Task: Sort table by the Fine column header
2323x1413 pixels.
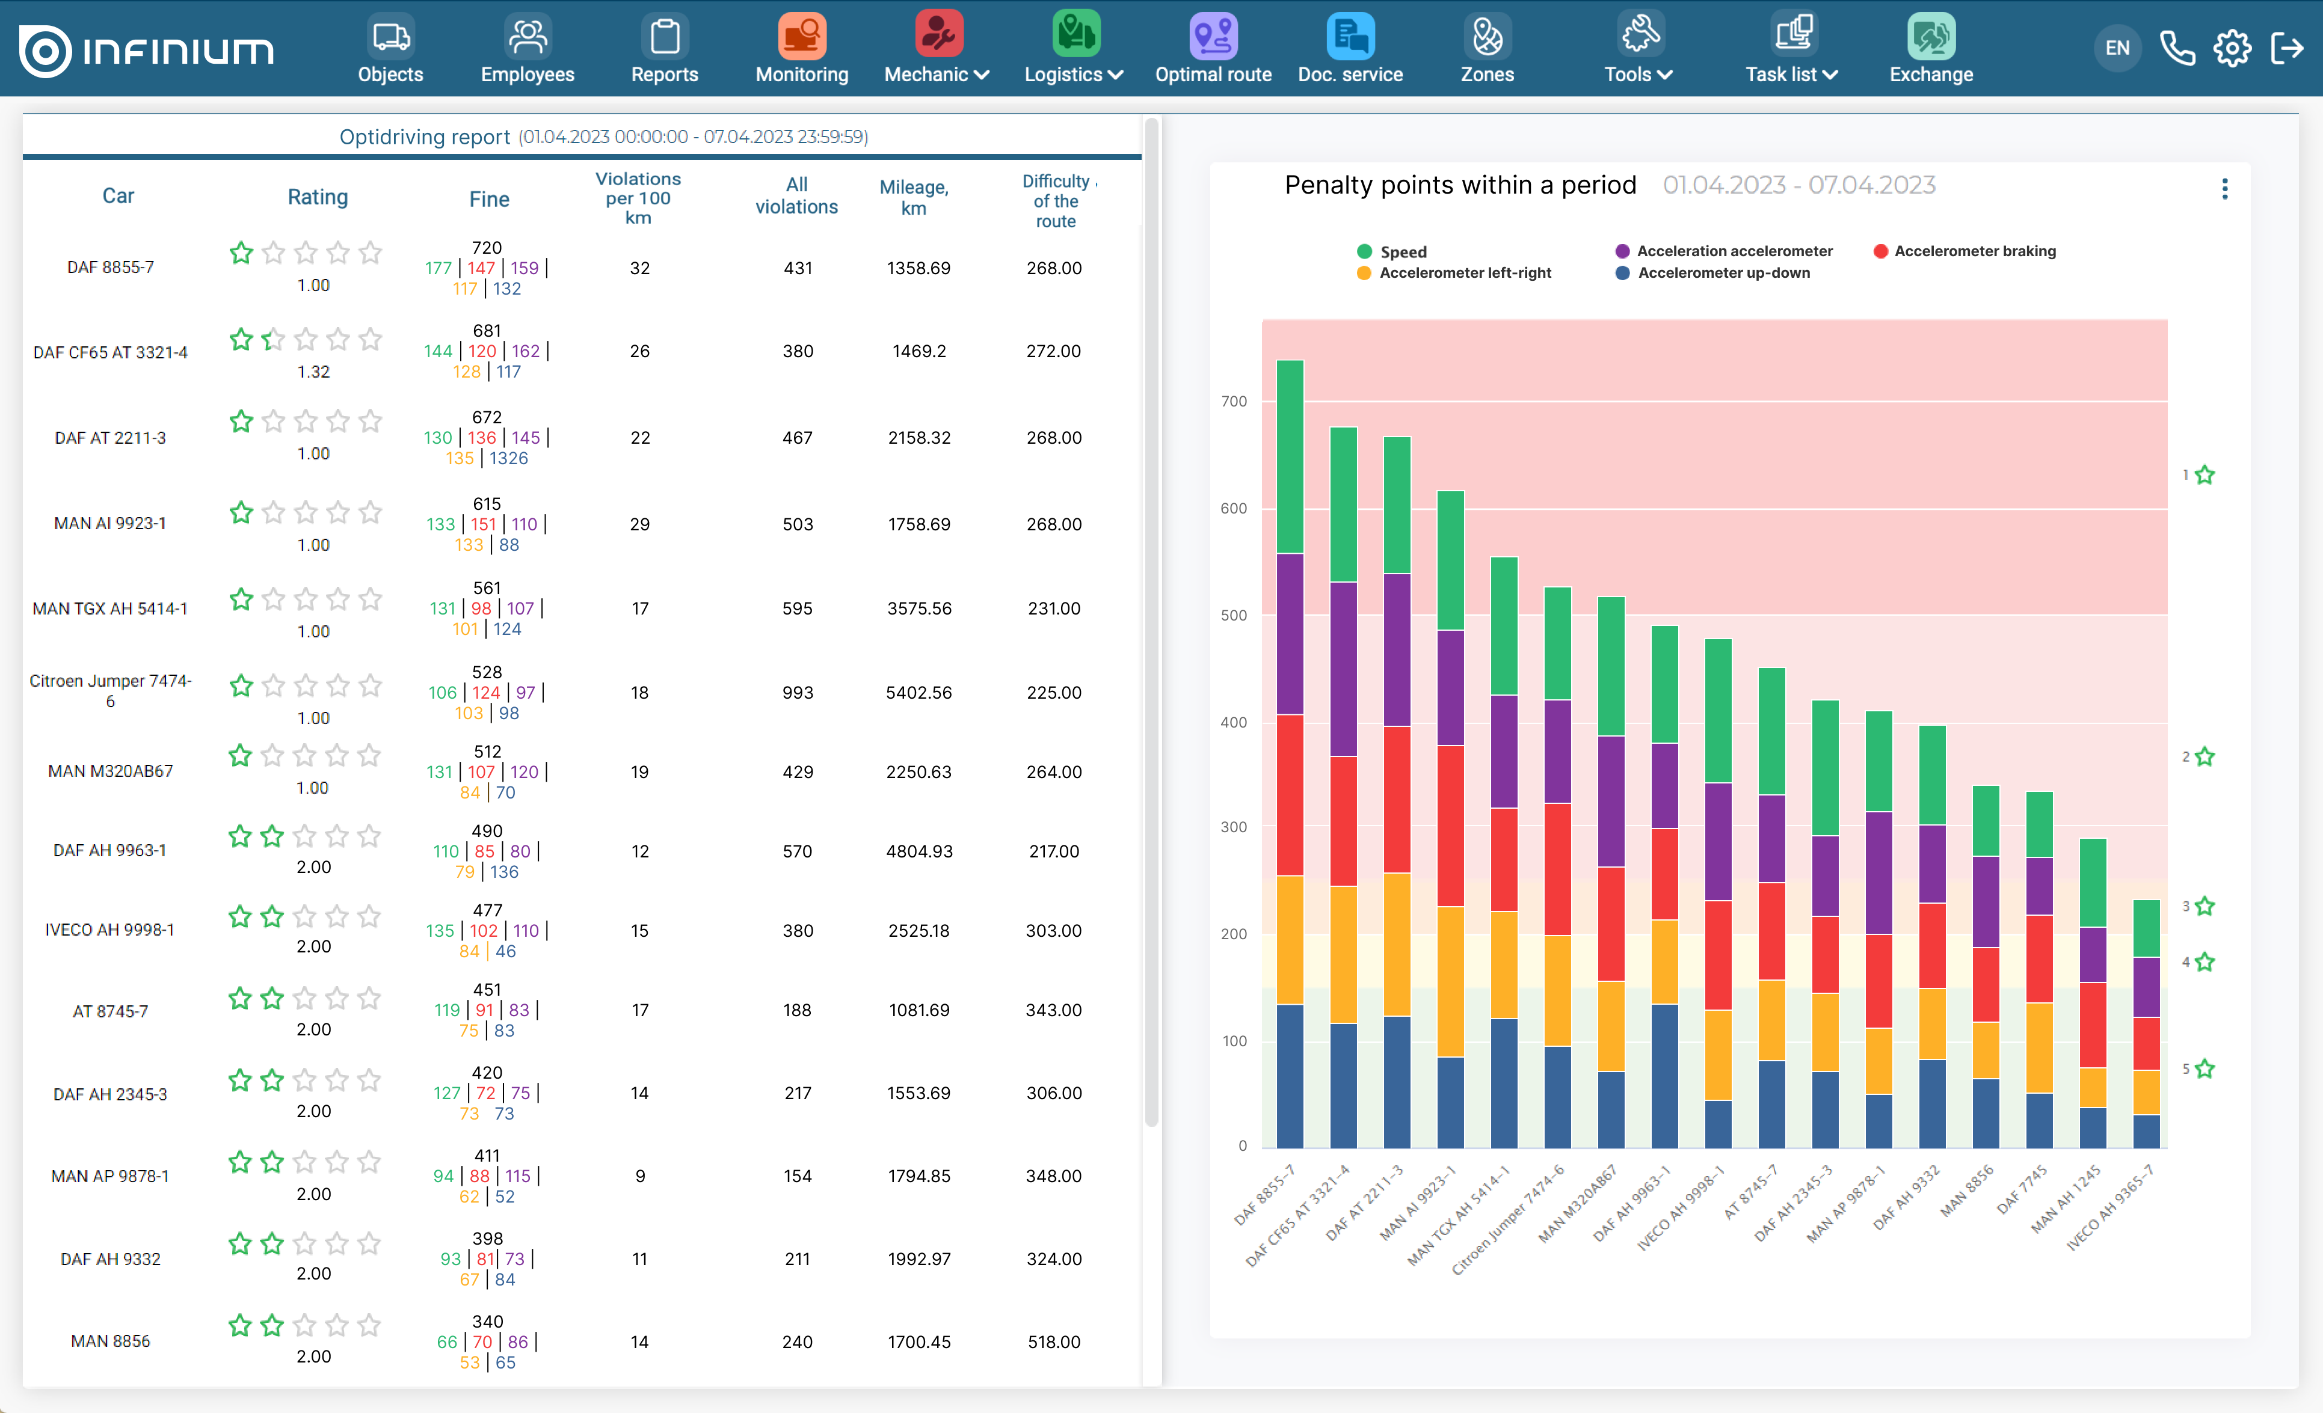Action: [x=489, y=199]
